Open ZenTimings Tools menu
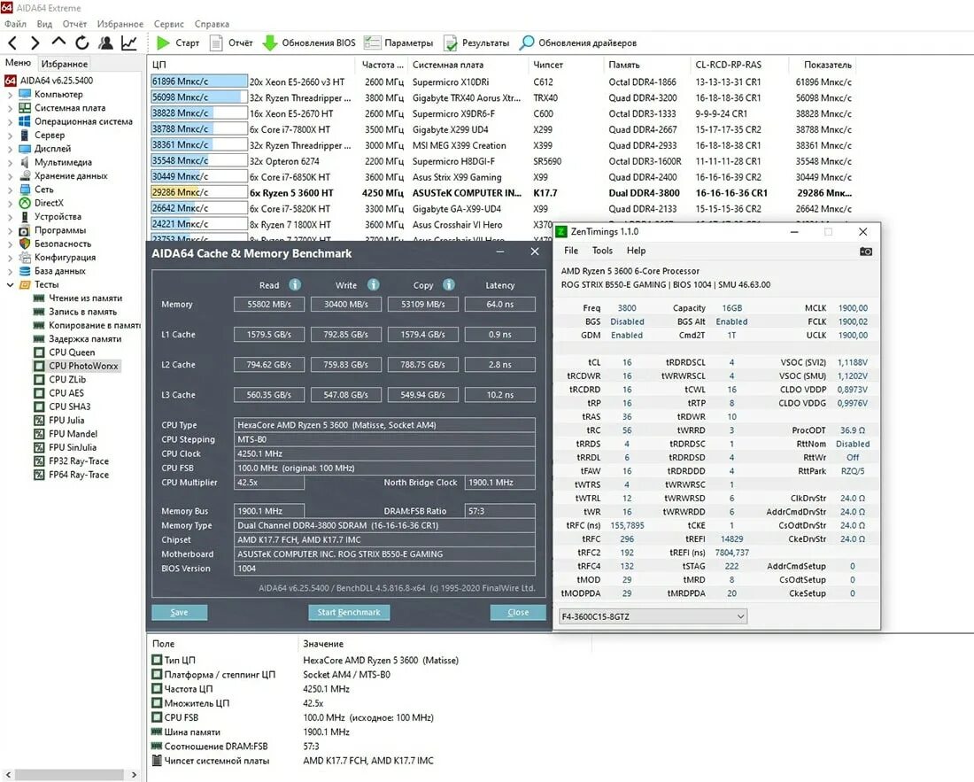The height and width of the screenshot is (782, 974). (x=602, y=251)
